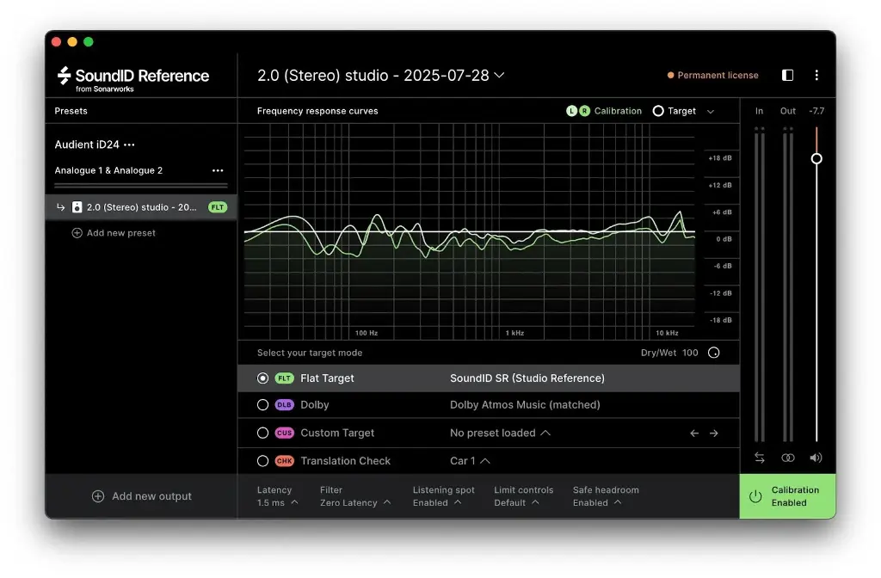
Task: Click the SoundID Reference logo icon
Action: [x=64, y=76]
